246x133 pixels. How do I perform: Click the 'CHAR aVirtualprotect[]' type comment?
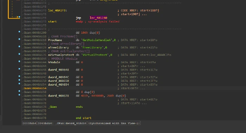[70, 51]
